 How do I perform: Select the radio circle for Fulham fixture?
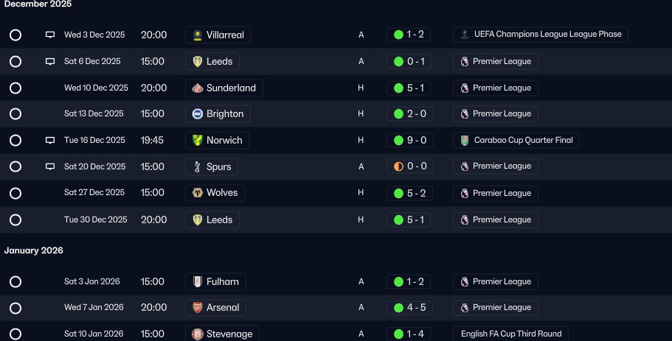[x=15, y=281]
